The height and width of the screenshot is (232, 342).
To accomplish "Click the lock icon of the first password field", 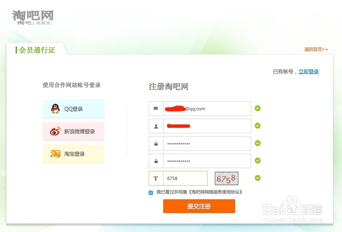I will tap(156, 143).
